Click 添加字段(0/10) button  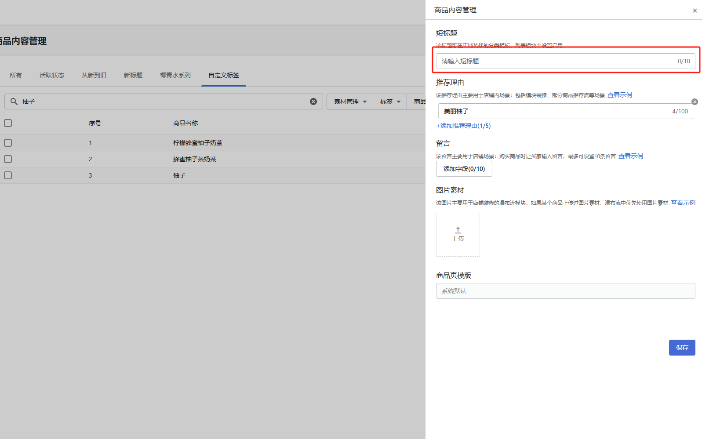click(464, 169)
